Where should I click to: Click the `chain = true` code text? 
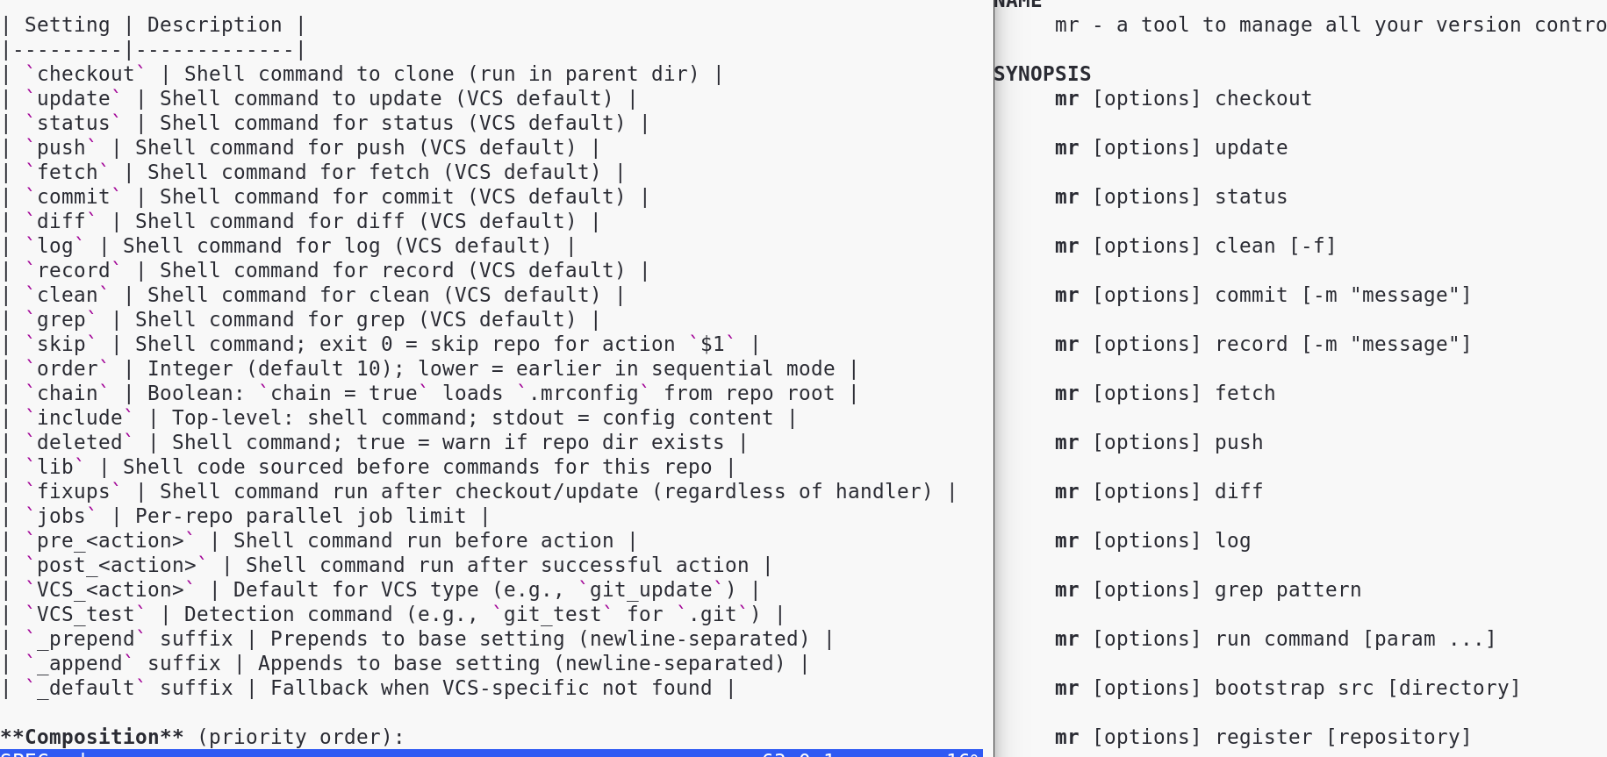[x=344, y=393]
